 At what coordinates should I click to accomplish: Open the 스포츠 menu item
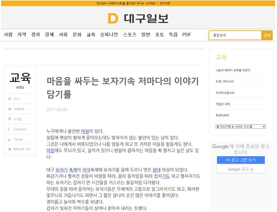point(130,35)
